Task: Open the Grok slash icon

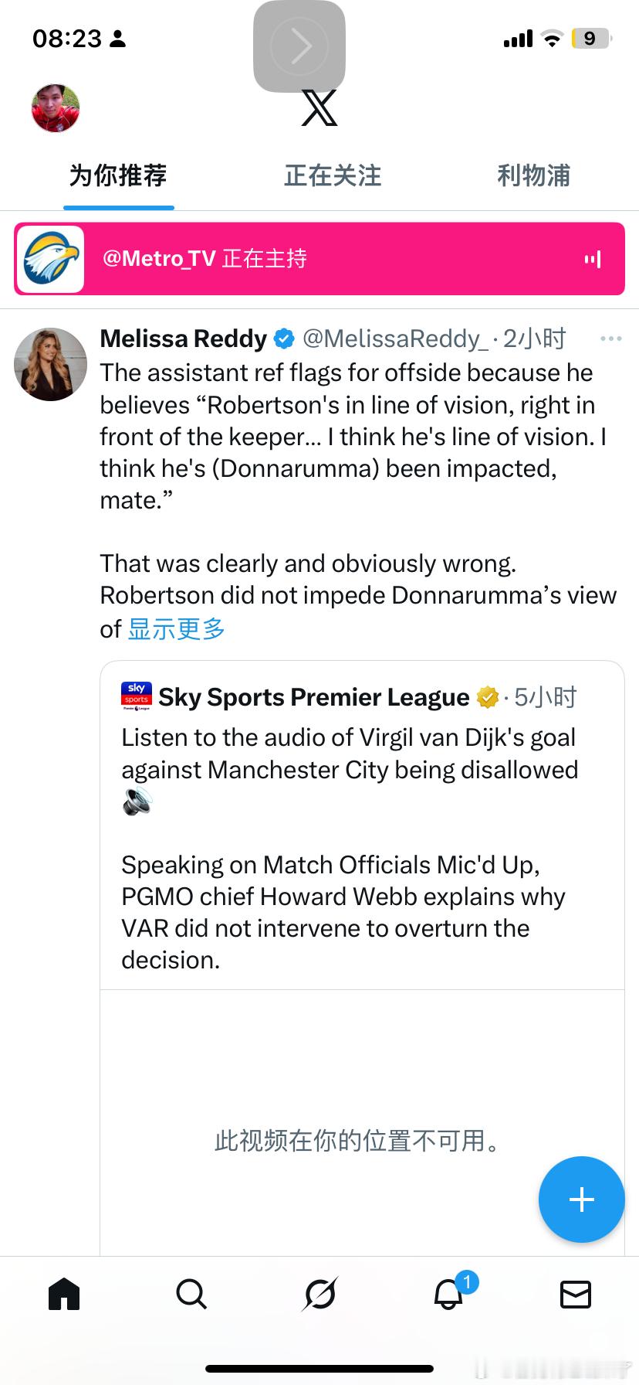Action: (319, 1293)
